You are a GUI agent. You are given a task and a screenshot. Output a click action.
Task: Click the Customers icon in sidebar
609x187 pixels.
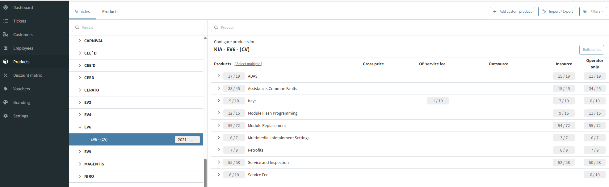click(x=6, y=35)
